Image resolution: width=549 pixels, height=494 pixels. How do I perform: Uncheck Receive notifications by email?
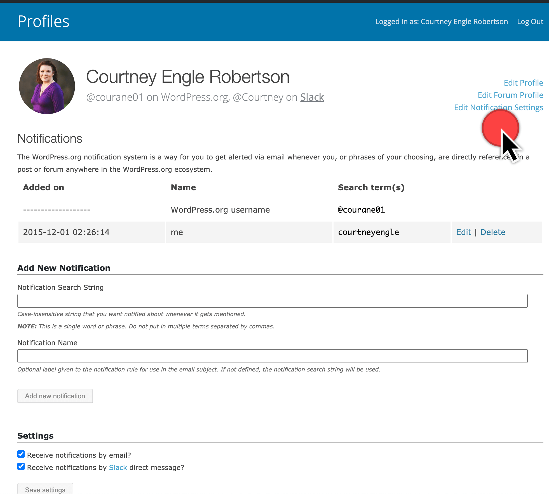coord(21,454)
